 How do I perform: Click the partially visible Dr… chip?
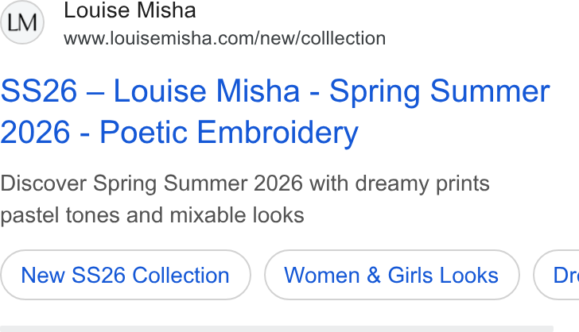pos(556,275)
